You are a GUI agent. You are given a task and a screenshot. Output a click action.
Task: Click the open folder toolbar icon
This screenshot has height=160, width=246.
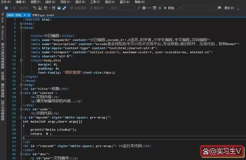pyautogui.click(x=40, y=8)
